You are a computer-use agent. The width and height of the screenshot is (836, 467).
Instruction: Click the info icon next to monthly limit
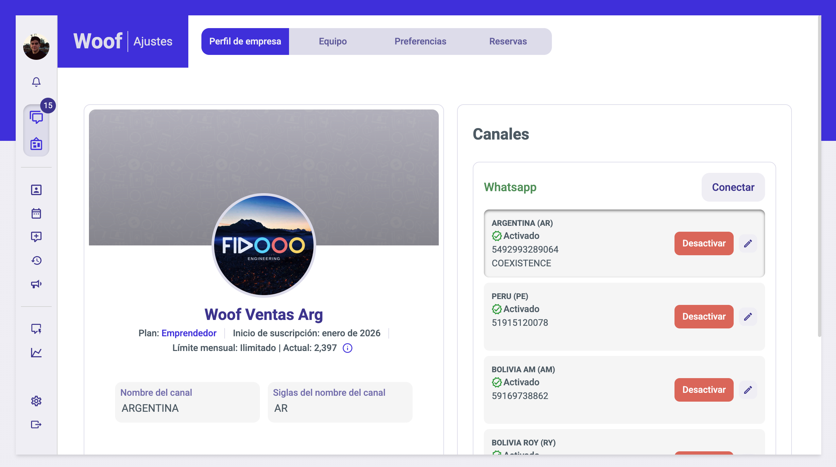(x=348, y=348)
